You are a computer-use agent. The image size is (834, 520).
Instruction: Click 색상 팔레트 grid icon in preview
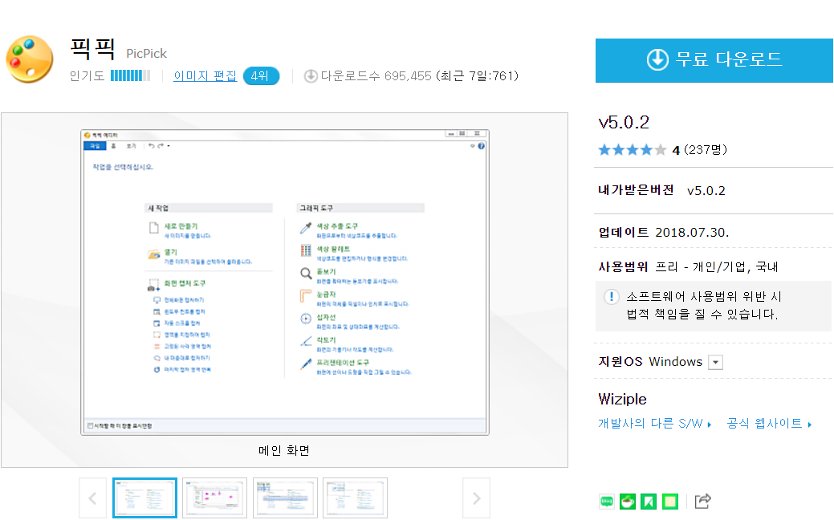tap(306, 250)
